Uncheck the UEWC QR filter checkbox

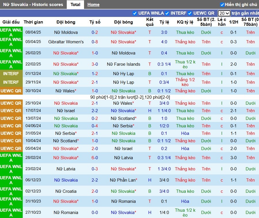point(190,13)
